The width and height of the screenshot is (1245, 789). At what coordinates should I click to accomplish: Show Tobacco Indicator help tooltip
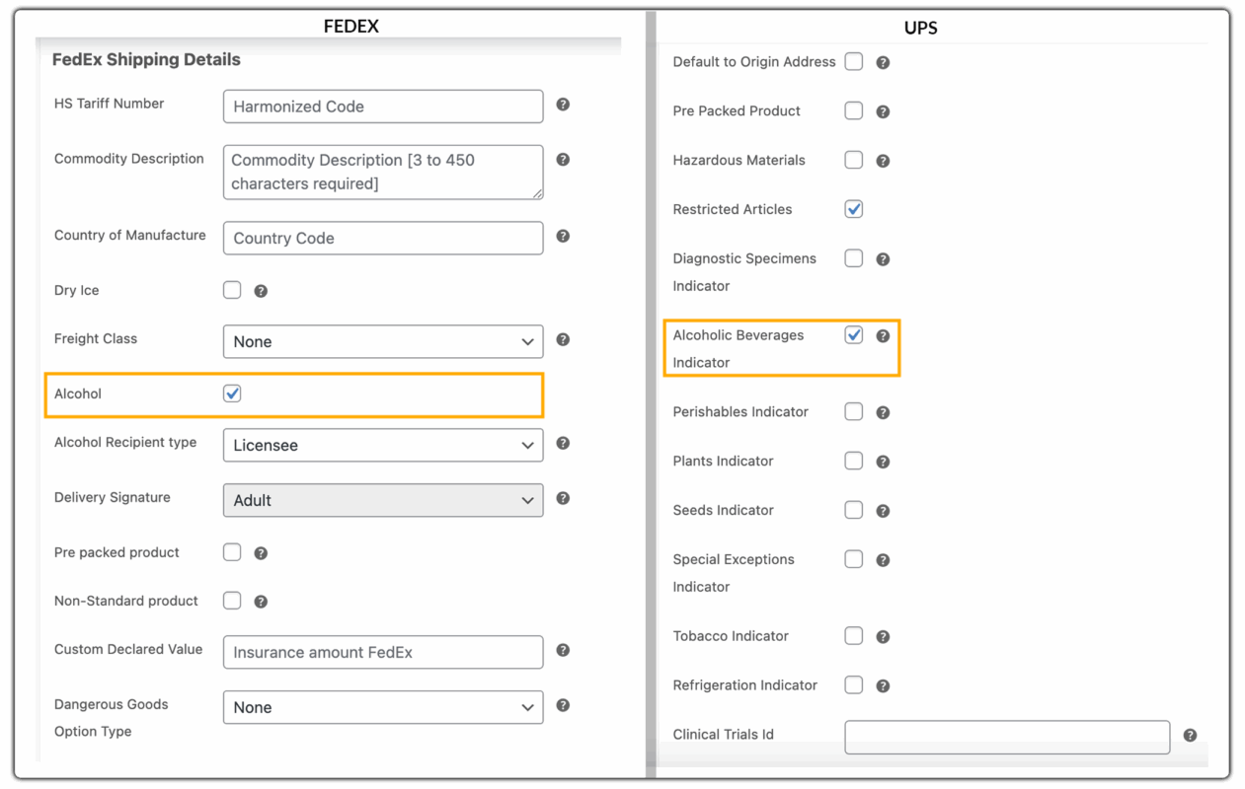883,637
